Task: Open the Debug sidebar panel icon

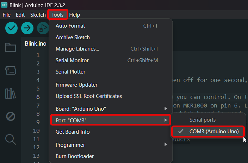Action: click(x=11, y=116)
